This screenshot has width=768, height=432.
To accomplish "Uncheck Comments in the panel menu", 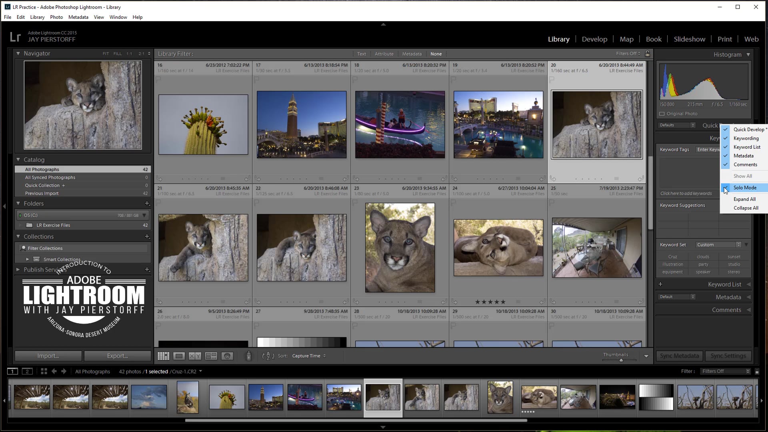I will 745,164.
